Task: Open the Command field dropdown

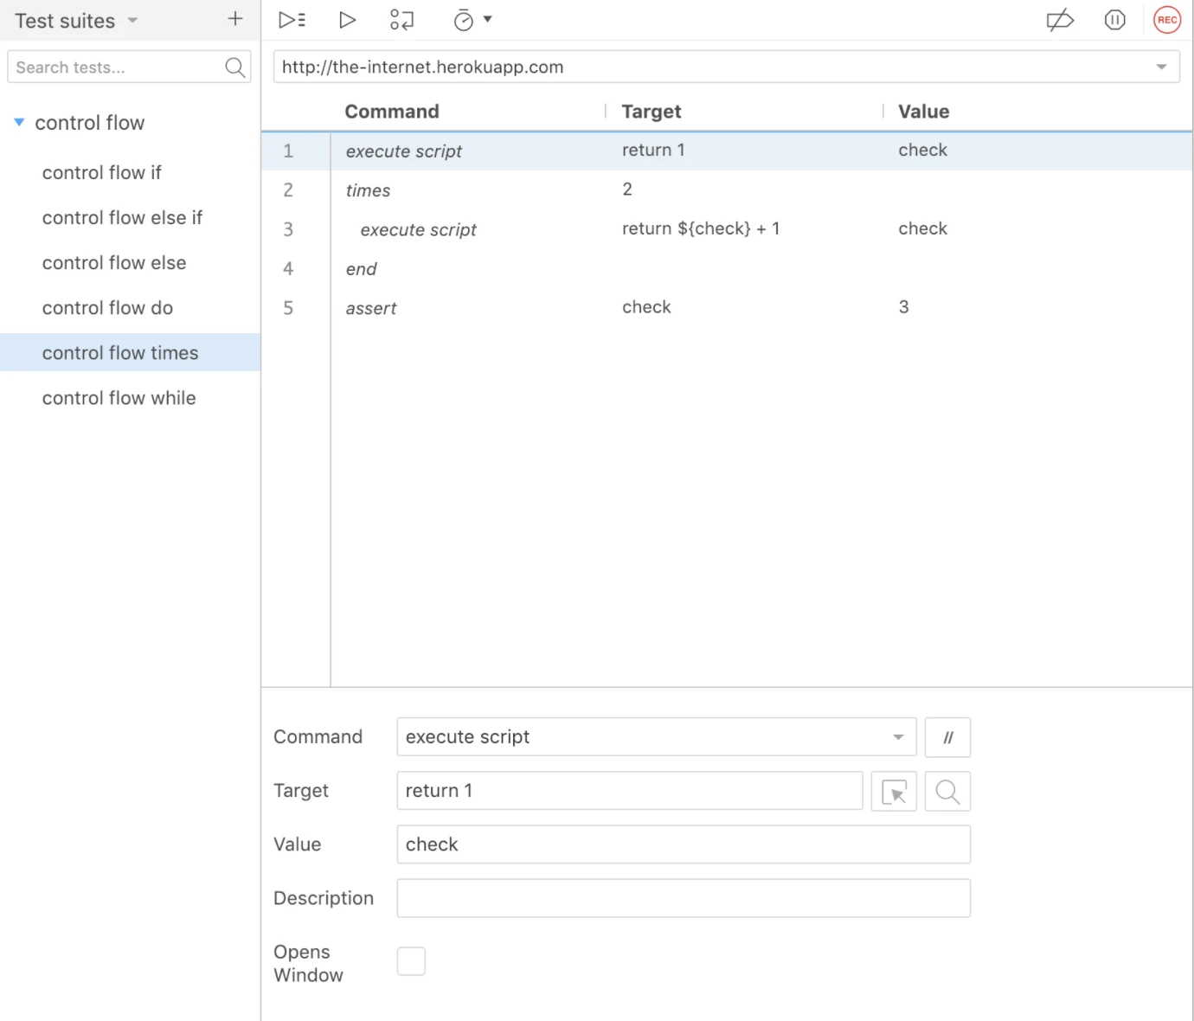Action: tap(897, 737)
